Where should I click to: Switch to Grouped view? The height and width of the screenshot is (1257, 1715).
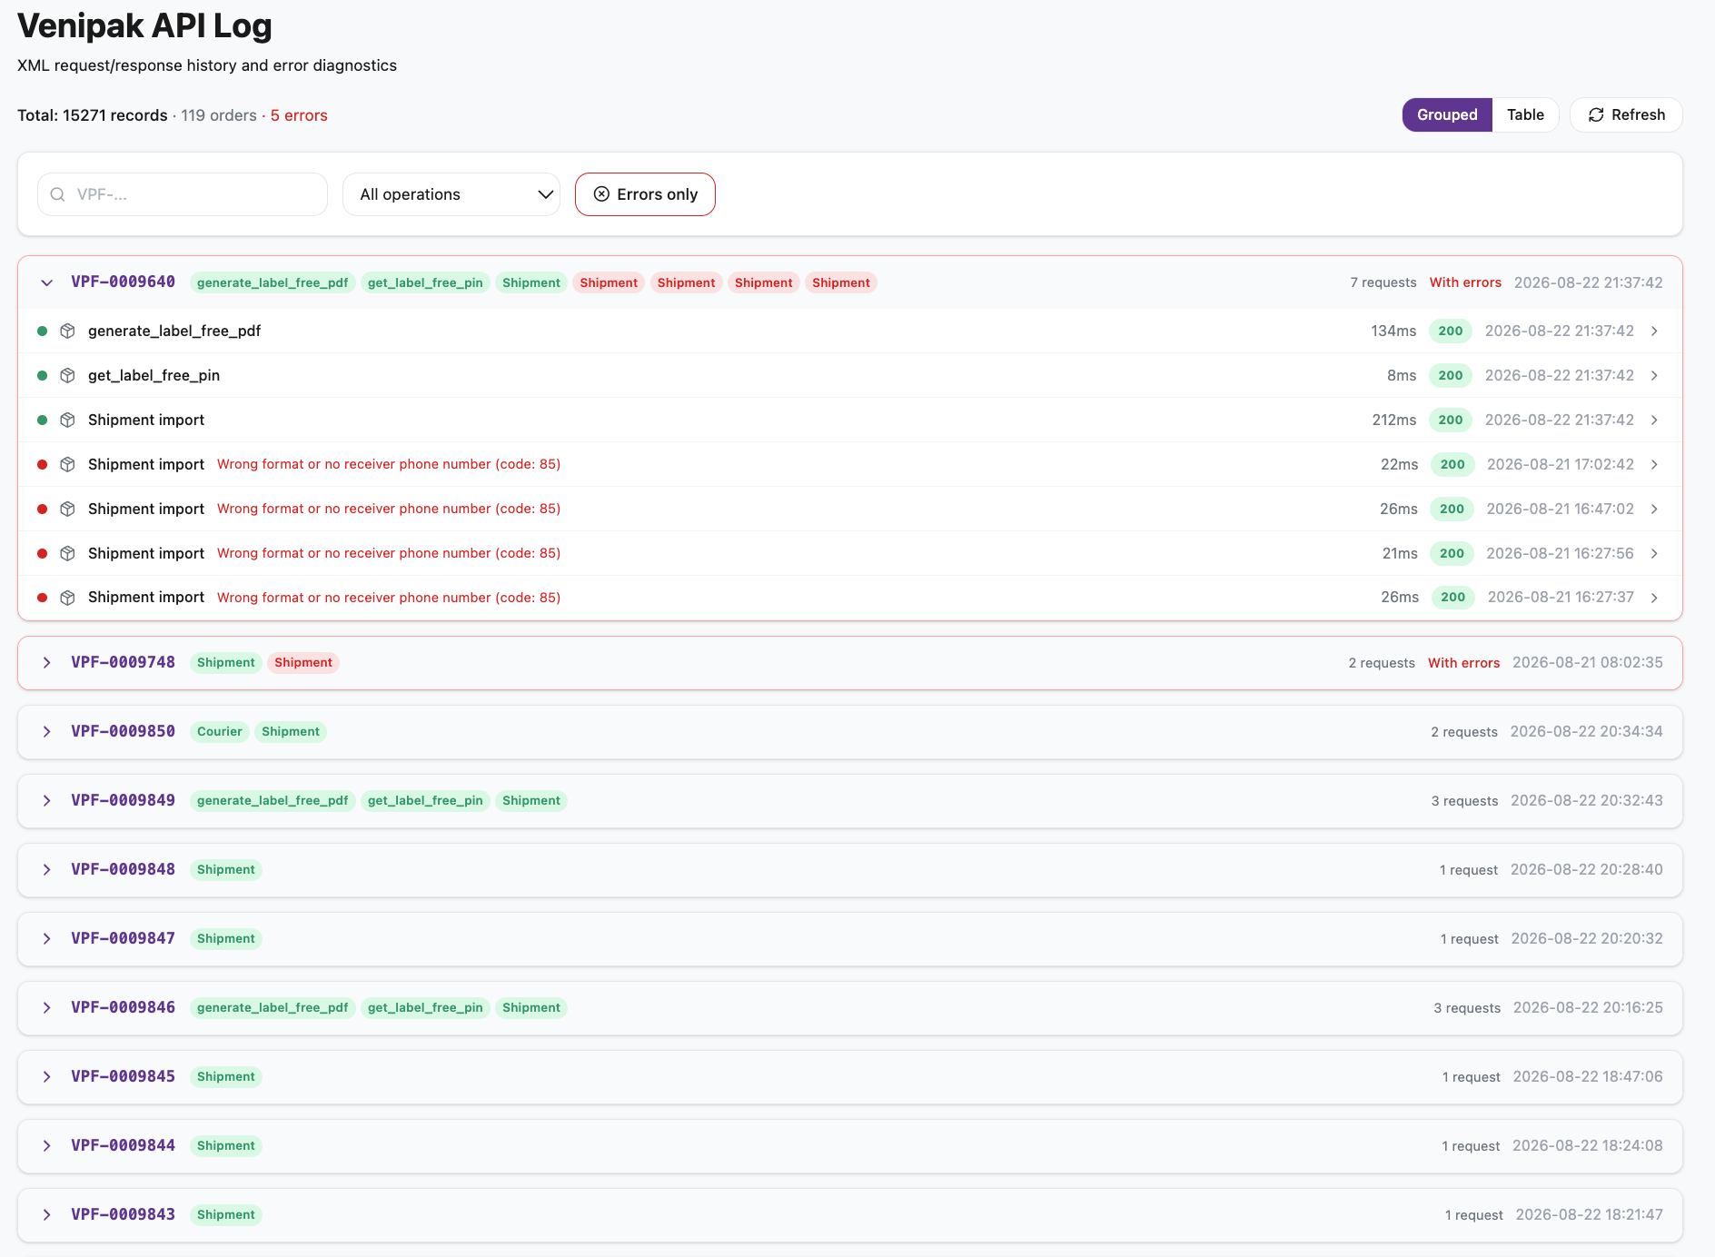1447,114
